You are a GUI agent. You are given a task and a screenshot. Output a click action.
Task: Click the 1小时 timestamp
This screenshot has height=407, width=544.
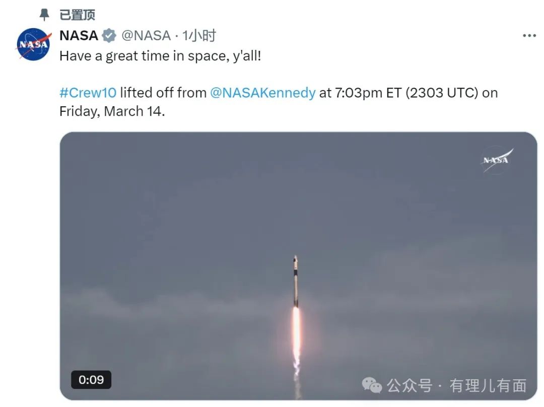pyautogui.click(x=199, y=35)
